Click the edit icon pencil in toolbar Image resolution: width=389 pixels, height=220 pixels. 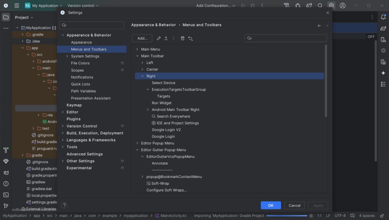pyautogui.click(x=159, y=38)
